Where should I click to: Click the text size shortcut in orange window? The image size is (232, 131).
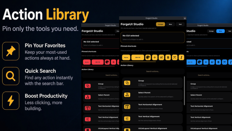[161, 58]
